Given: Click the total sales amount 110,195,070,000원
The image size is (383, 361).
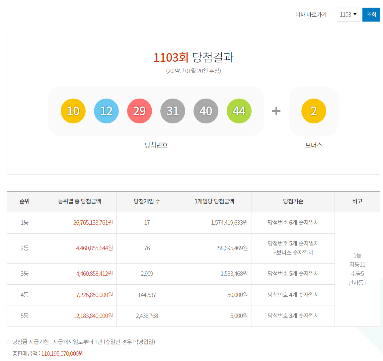Looking at the screenshot, I should pyautogui.click(x=62, y=354).
